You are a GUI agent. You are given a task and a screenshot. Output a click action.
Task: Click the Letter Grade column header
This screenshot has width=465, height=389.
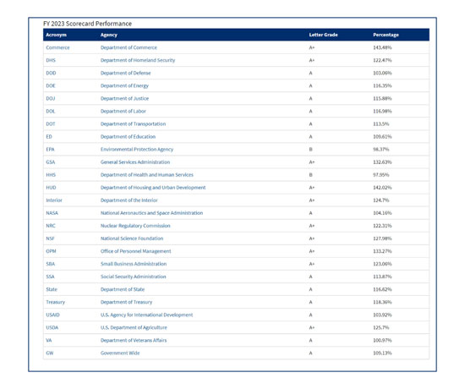pyautogui.click(x=323, y=35)
